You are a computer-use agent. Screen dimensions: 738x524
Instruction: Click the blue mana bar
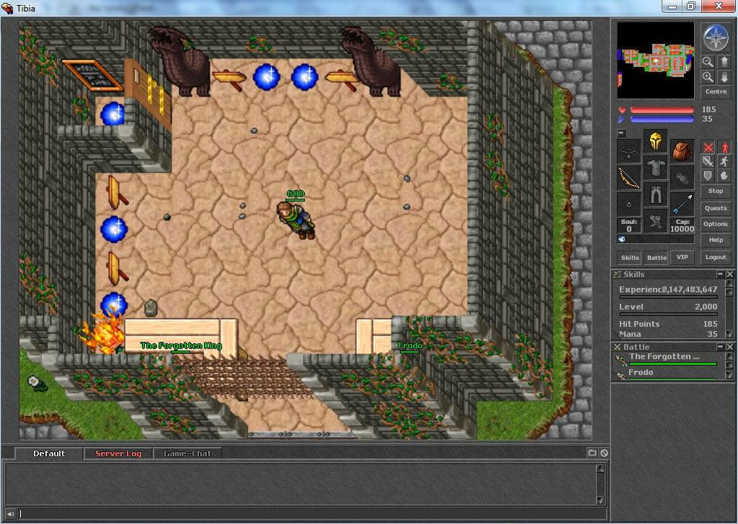click(662, 119)
